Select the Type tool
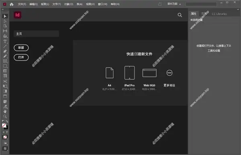 tap(5, 41)
